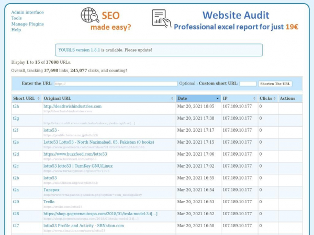The width and height of the screenshot is (314, 235).
Task: Click the YOURLS version 1.8.1 link
Action: (79, 50)
